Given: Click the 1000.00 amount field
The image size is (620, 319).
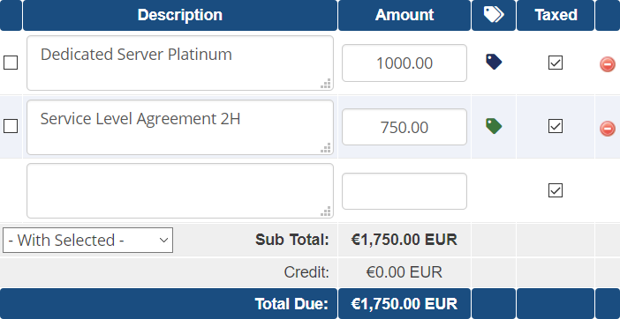Looking at the screenshot, I should click(405, 63).
